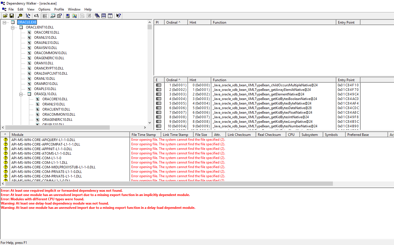The width and height of the screenshot is (394, 245).
Task: Select ORAUNLS10.DLL in the tree
Action: point(47,43)
